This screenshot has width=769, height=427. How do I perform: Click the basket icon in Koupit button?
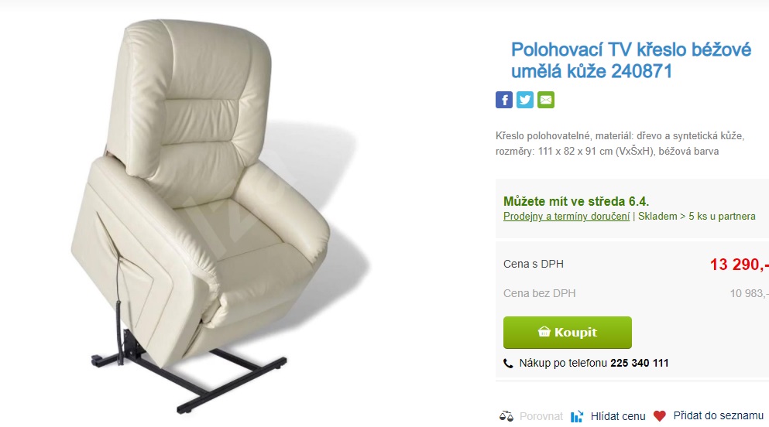click(544, 332)
